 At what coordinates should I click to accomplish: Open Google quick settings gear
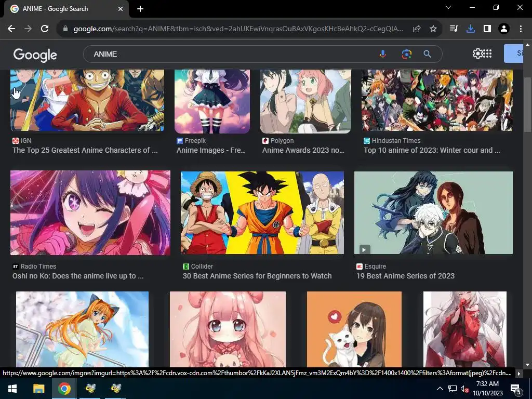click(477, 54)
